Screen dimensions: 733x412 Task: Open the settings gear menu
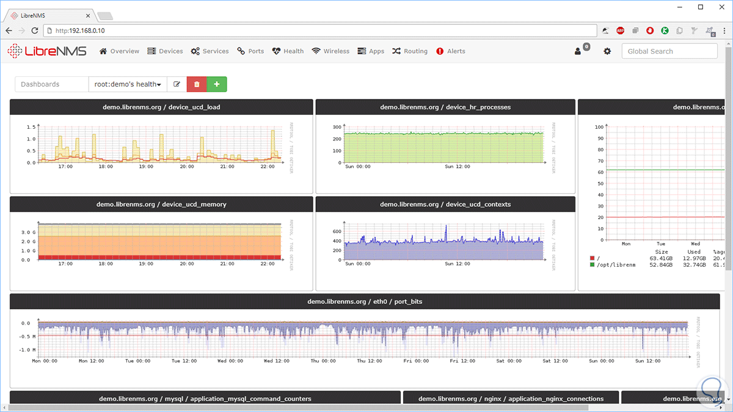point(607,51)
